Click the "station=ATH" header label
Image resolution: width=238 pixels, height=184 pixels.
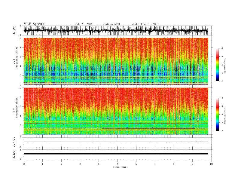click(111, 24)
